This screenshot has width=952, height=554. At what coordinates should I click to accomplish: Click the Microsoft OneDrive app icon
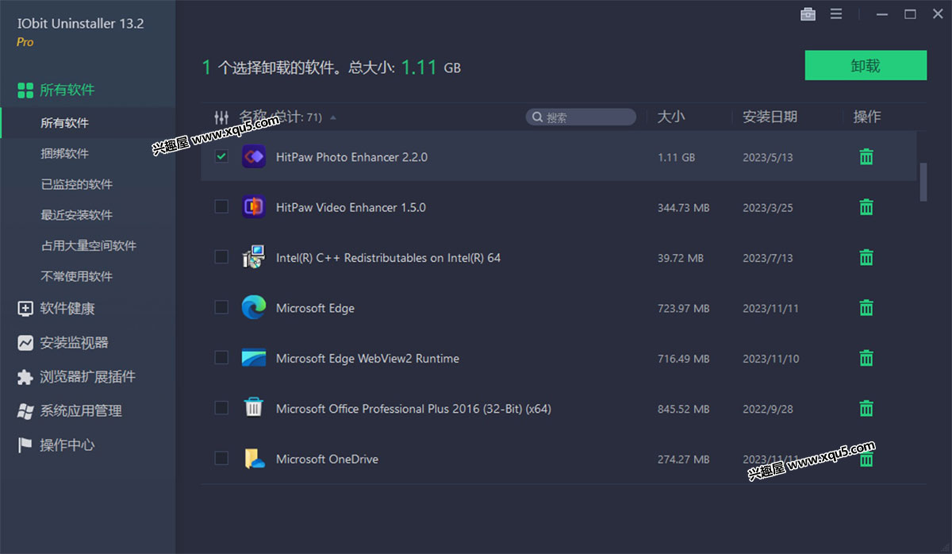[254, 459]
